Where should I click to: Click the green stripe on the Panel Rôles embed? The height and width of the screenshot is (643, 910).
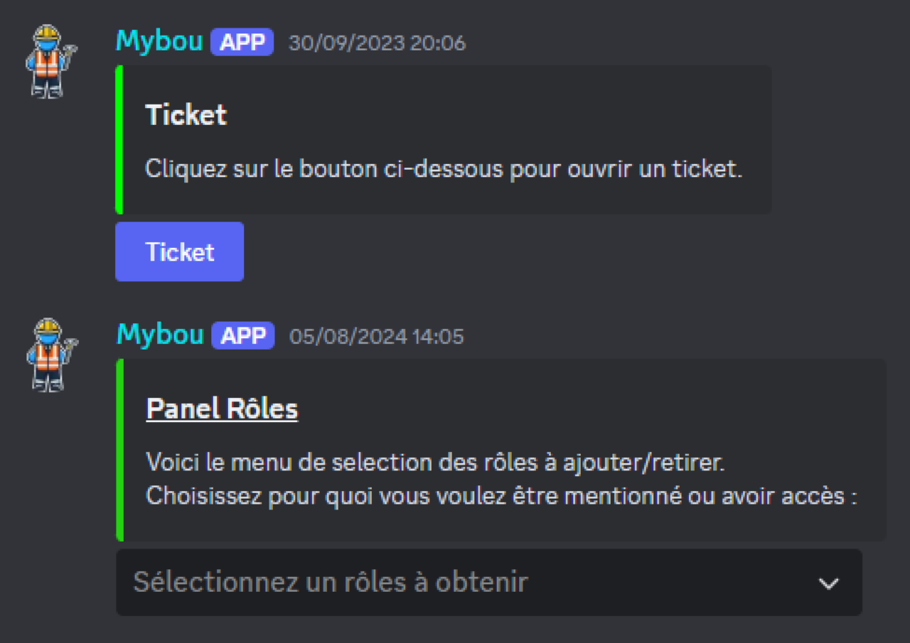coord(120,449)
